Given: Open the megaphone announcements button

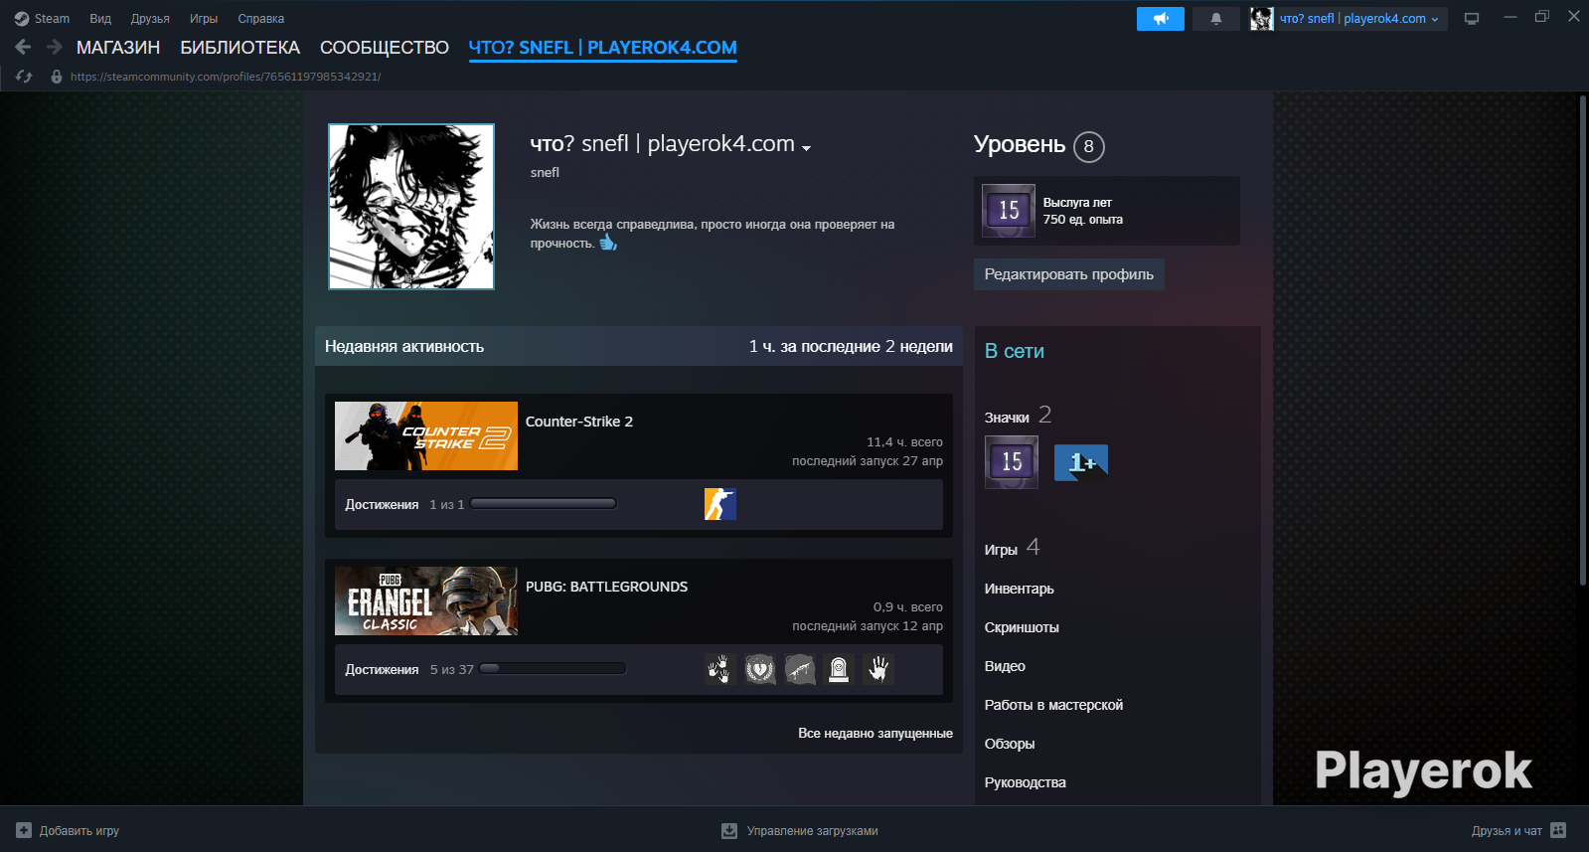Looking at the screenshot, I should tap(1161, 19).
